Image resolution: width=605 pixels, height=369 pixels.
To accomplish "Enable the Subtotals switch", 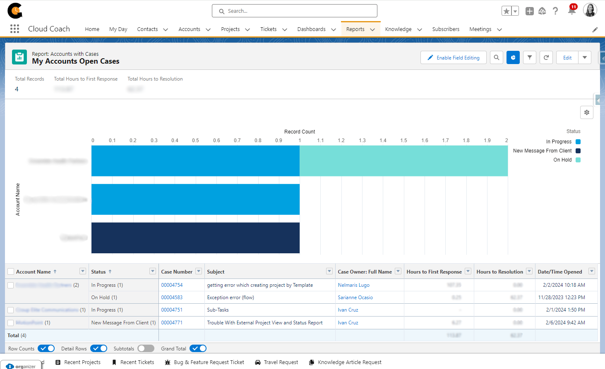I will click(146, 348).
